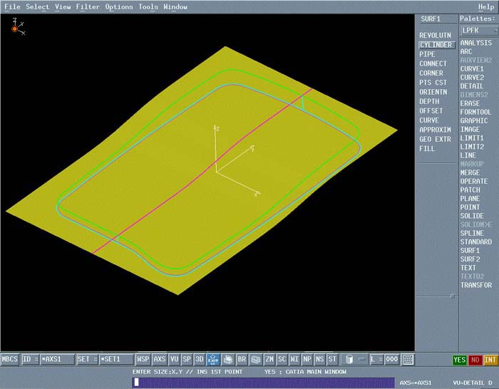499x389 pixels.
Task: Toggle the 3D view mode button
Action: tap(199, 360)
